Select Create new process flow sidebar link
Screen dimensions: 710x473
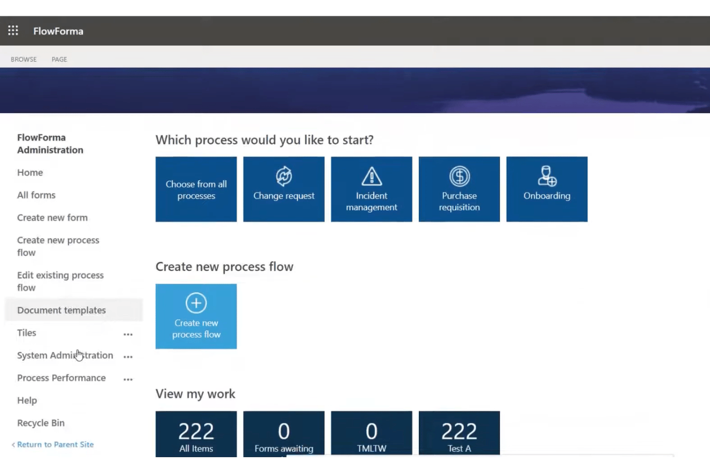coord(58,246)
